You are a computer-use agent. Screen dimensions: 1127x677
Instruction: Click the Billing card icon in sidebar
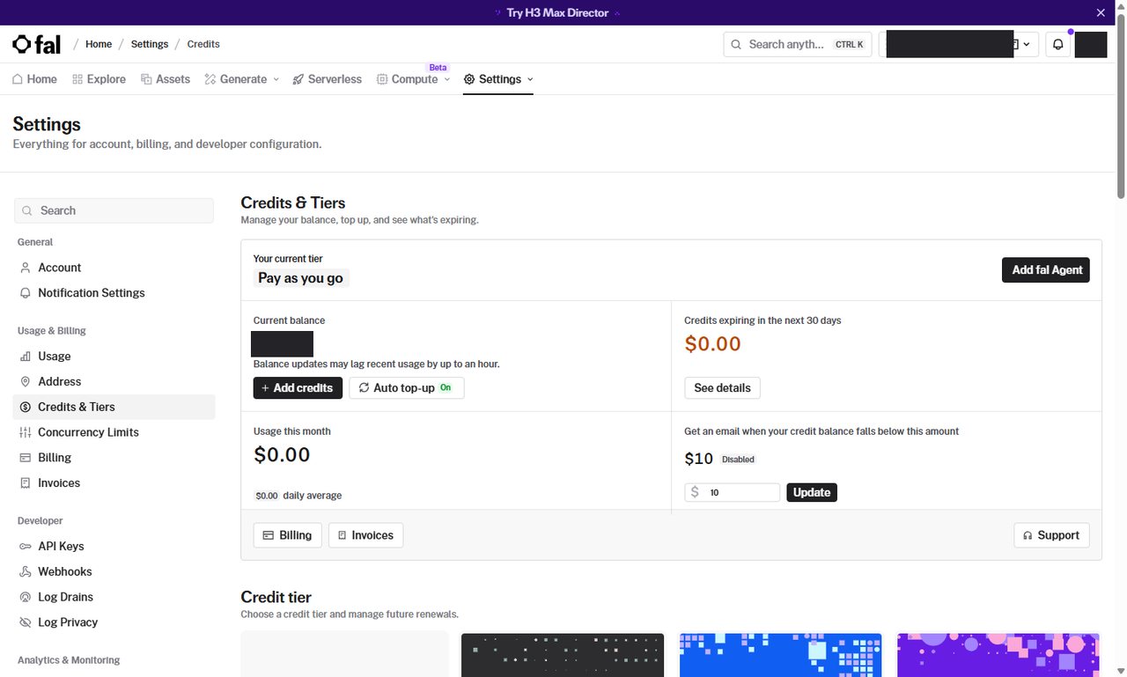coord(26,458)
